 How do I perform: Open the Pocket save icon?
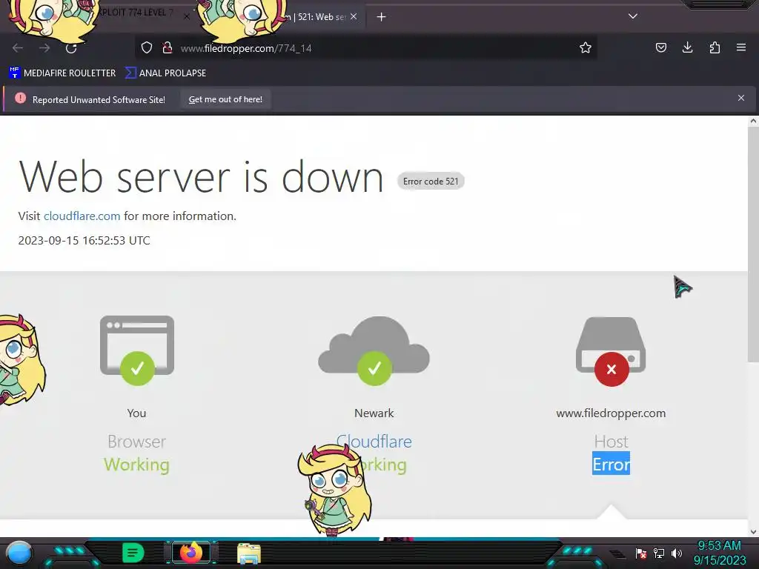point(660,47)
